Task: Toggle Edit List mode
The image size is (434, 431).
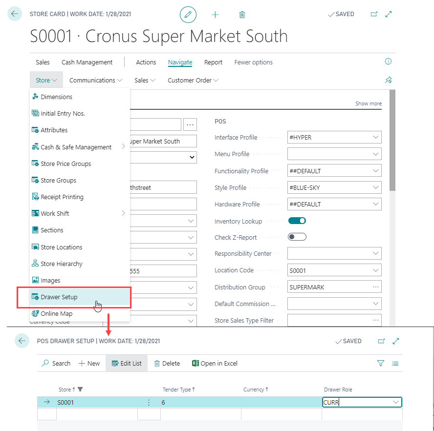Action: pos(127,363)
